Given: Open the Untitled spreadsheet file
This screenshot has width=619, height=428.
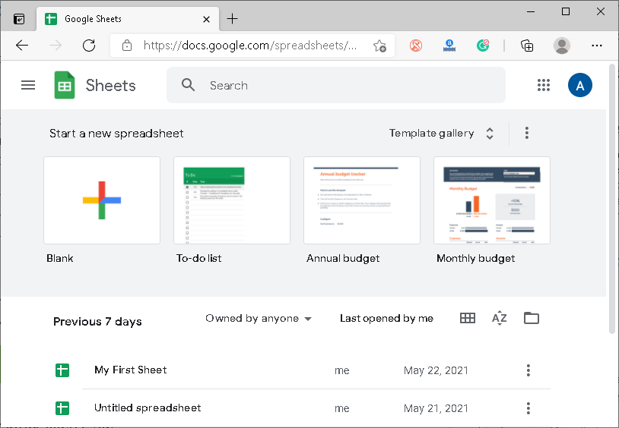Looking at the screenshot, I should (148, 408).
